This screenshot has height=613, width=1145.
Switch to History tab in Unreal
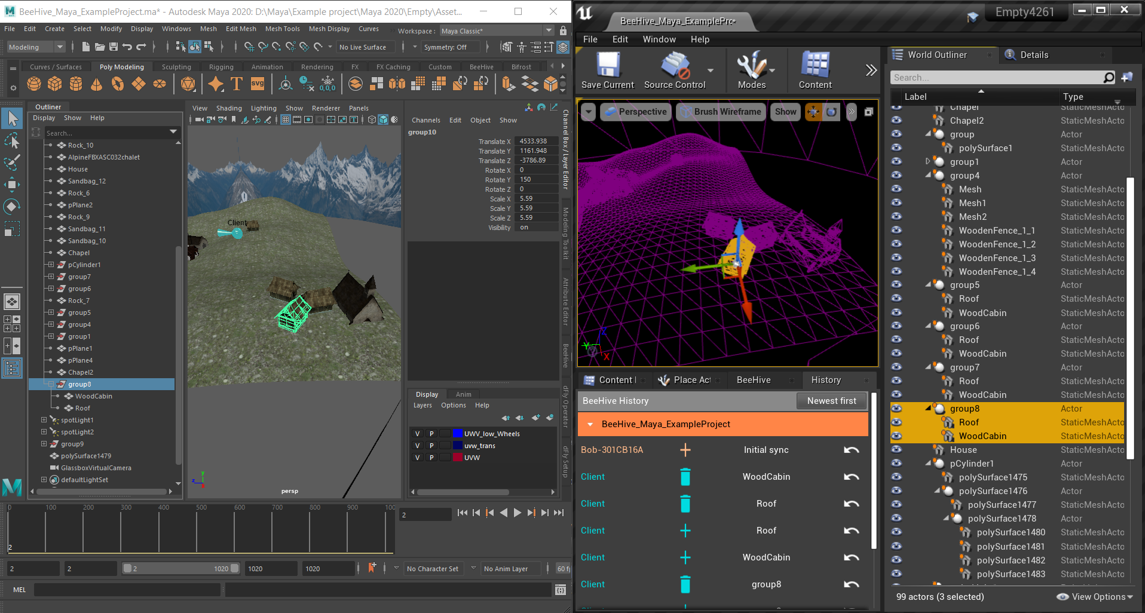[826, 380]
